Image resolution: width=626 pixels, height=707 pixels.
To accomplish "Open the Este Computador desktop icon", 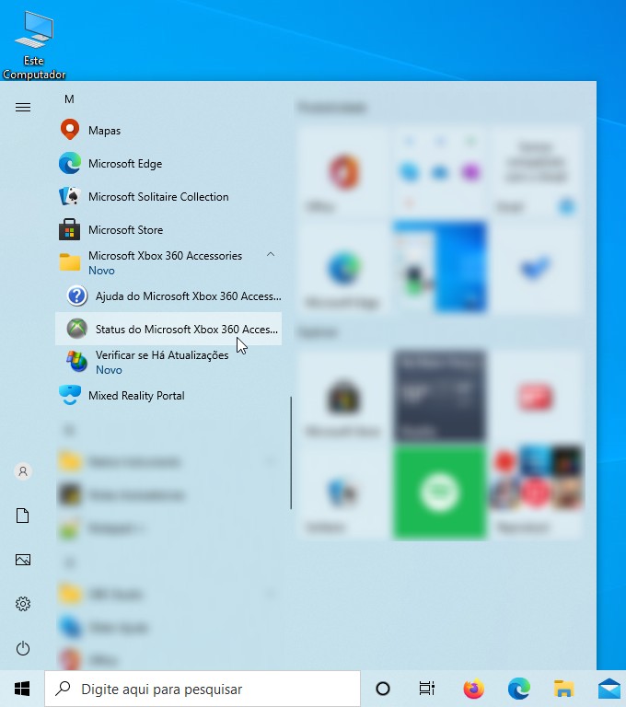I will [34, 45].
